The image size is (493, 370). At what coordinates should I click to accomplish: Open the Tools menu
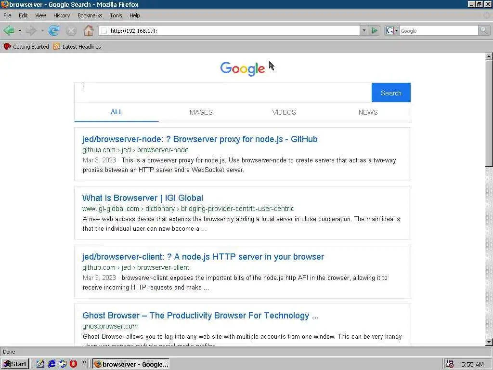pos(116,15)
